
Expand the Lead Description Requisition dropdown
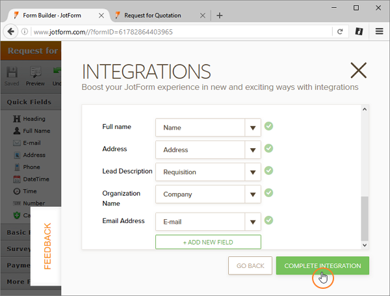click(x=252, y=172)
